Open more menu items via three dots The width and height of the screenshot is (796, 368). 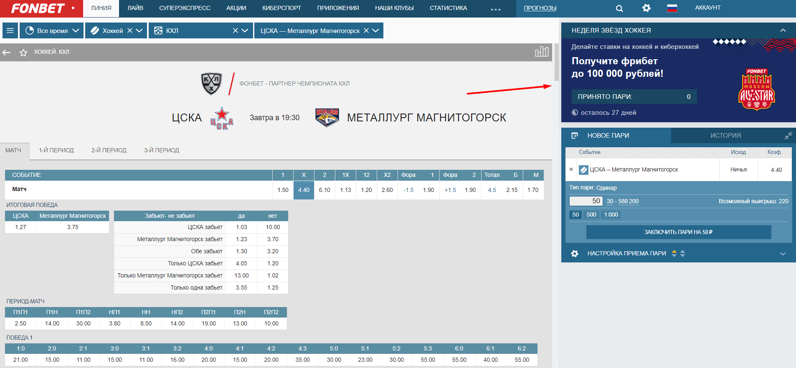point(496,9)
